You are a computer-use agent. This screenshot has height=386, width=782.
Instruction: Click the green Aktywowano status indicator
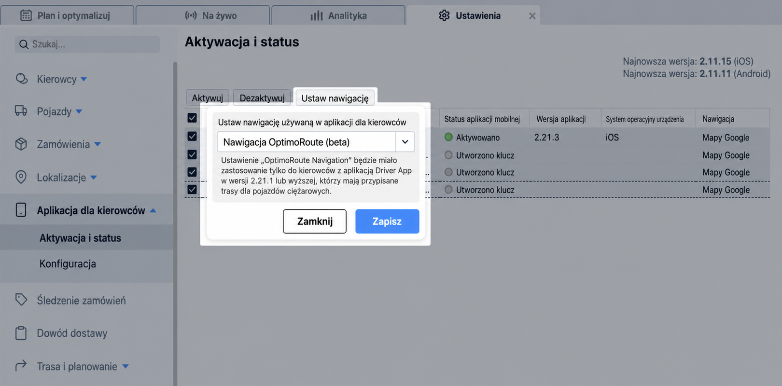(448, 137)
